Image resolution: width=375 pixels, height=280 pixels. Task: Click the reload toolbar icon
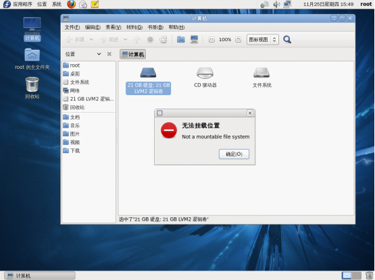164,39
